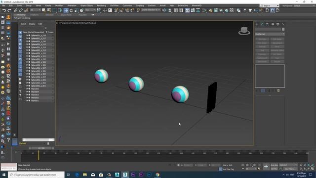This screenshot has height=178, width=316.
Task: Toggle visibility eye of Sphere001_s_018
Action: pyautogui.click(x=26, y=35)
